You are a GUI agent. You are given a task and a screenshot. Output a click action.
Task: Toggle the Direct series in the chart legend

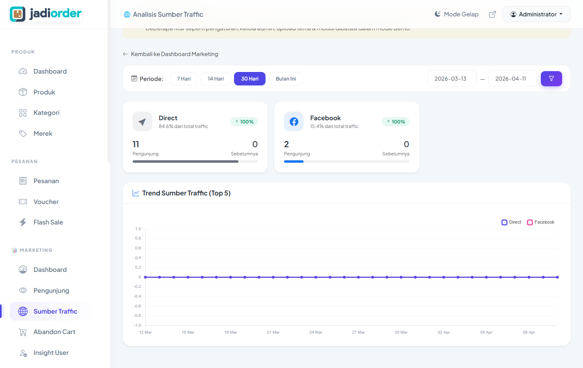pos(511,222)
